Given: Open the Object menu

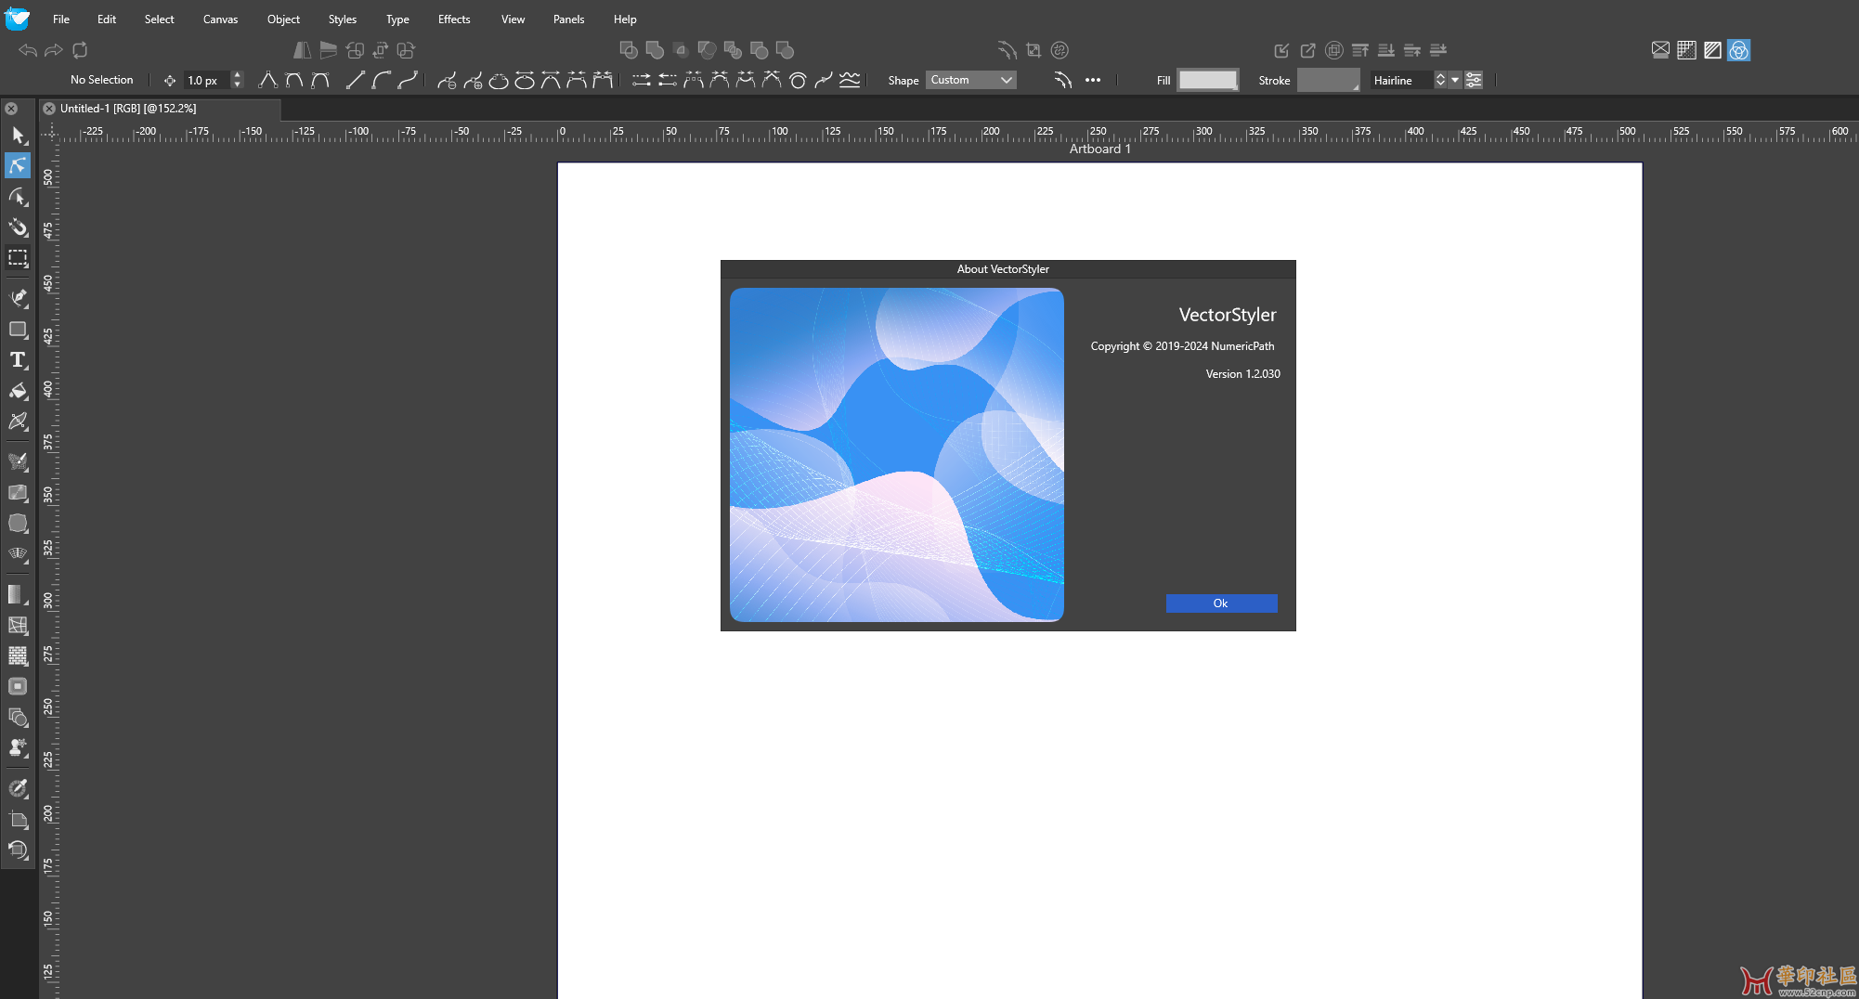Looking at the screenshot, I should 283,19.
